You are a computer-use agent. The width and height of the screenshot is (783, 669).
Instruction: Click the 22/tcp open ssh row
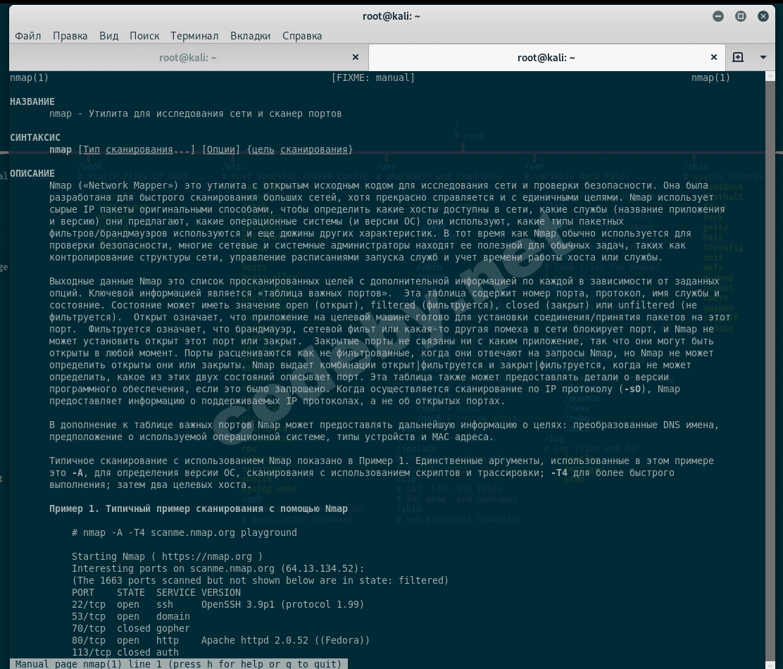coord(218,605)
